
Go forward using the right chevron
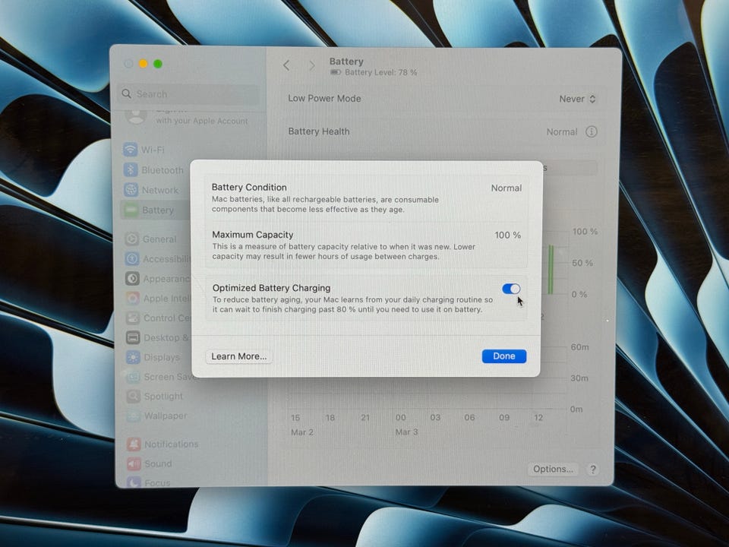click(x=311, y=65)
